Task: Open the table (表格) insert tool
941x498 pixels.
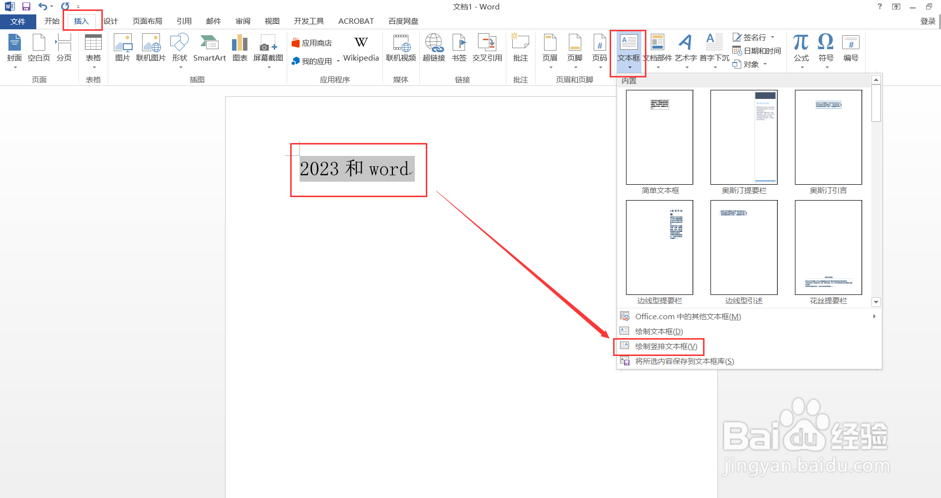Action: click(93, 50)
